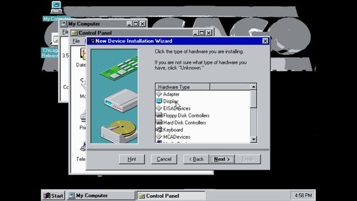
Task: Click scroll up arrow in hardware list
Action: [x=253, y=87]
